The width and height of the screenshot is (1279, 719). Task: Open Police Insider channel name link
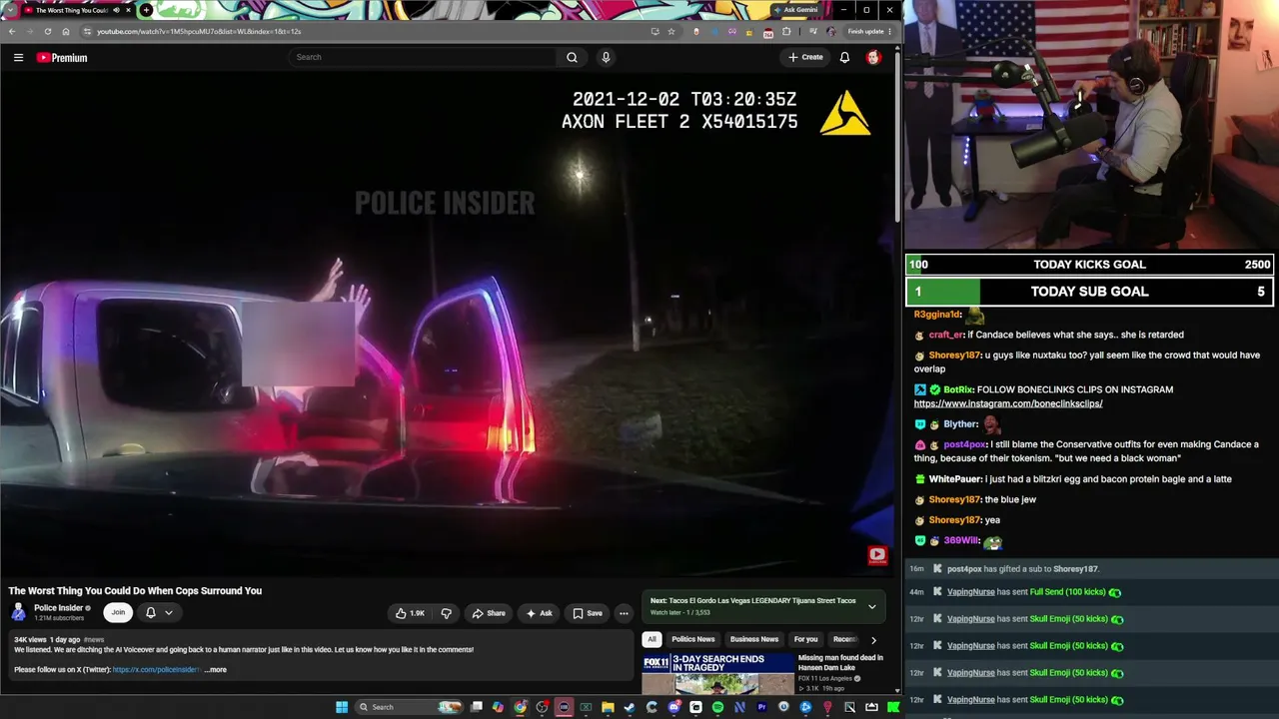tap(58, 608)
